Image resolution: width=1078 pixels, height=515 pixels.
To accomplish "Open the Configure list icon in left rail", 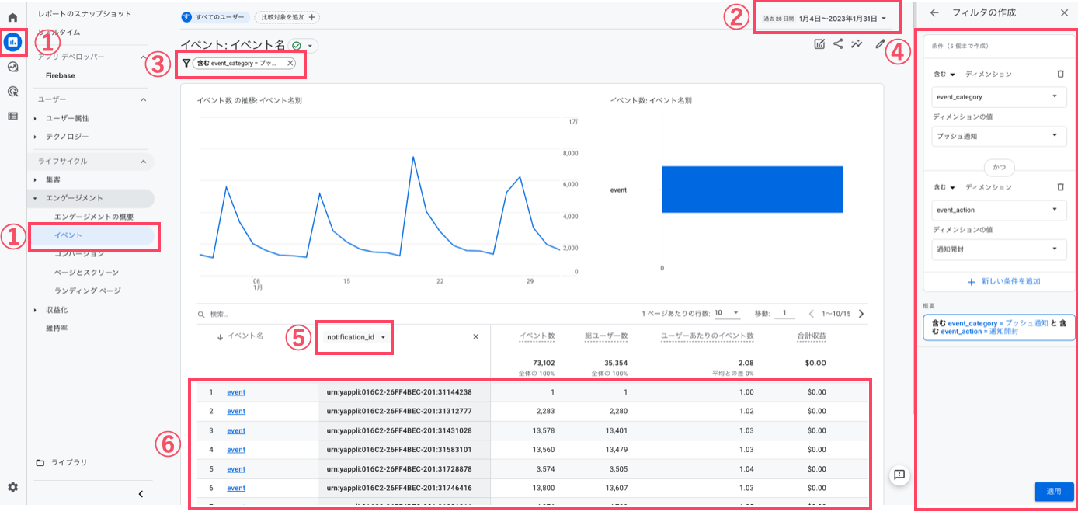I will pyautogui.click(x=12, y=117).
